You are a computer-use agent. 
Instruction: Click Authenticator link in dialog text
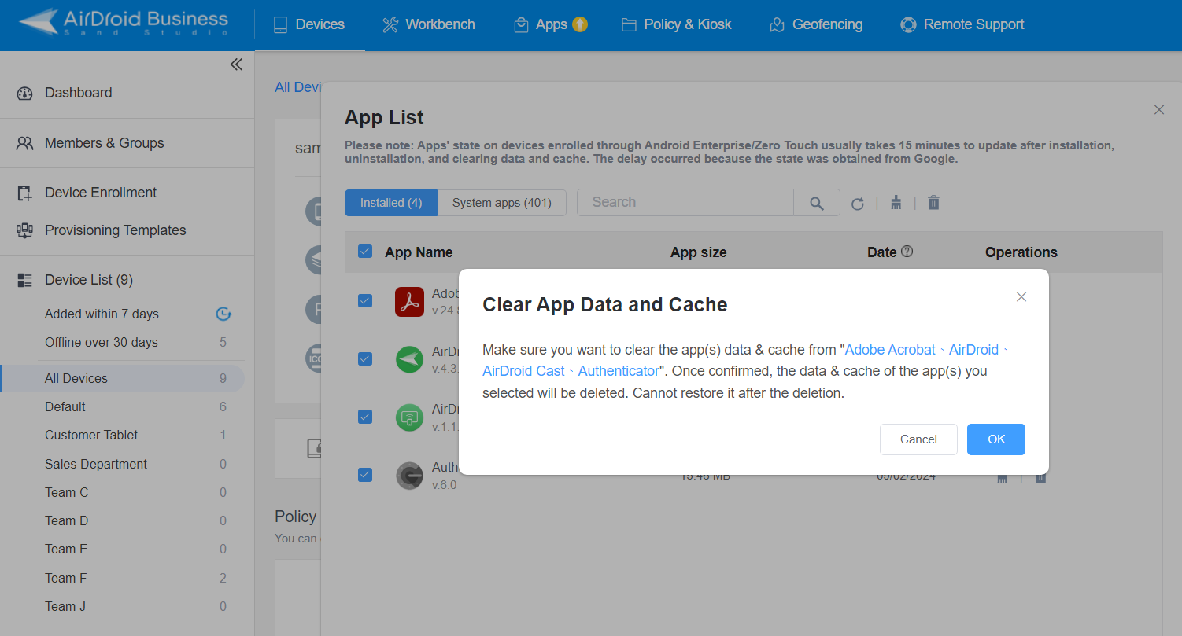click(x=619, y=371)
